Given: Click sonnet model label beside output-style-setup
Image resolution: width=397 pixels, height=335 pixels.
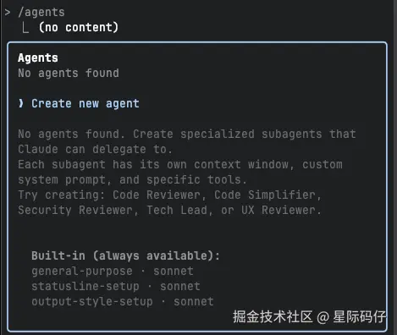Looking at the screenshot, I should click(194, 302).
